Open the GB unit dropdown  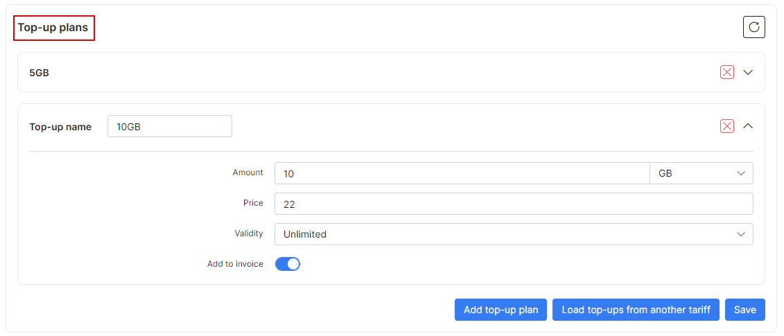pyautogui.click(x=702, y=173)
